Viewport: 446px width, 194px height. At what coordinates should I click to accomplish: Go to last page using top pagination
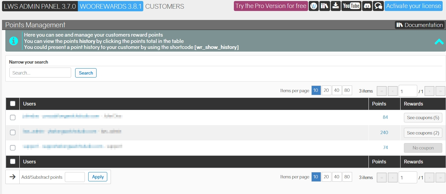tap(441, 91)
